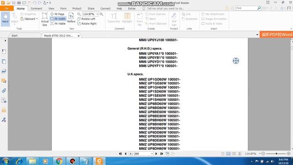Open the 6 / 269 page number dropdown
Screen dimensions: 293x165
(152, 154)
